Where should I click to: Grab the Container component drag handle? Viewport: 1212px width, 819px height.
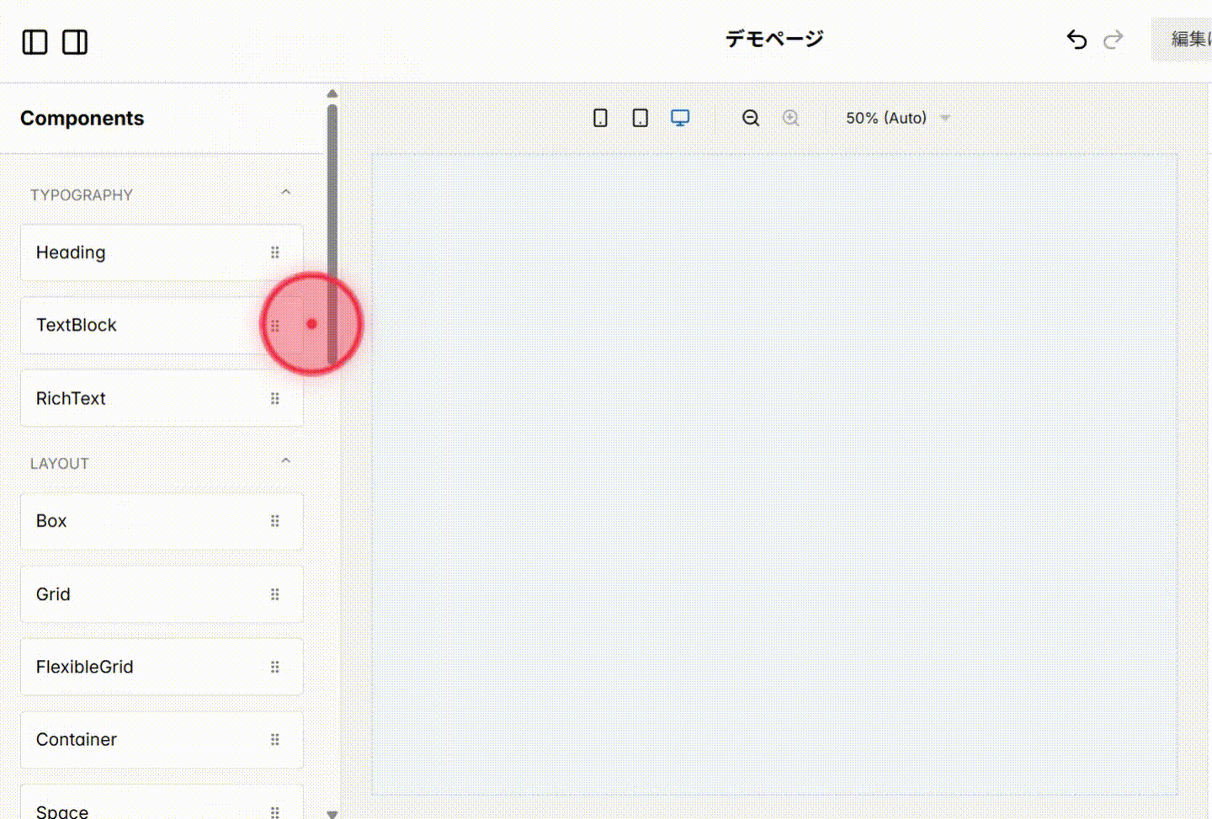point(275,739)
